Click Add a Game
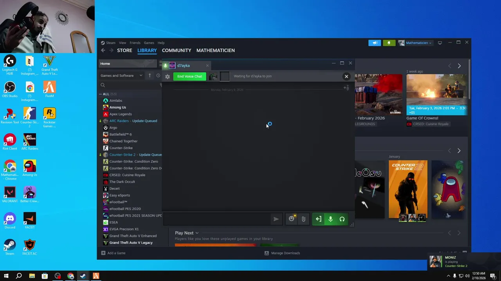This screenshot has height=281, width=501. (x=114, y=253)
